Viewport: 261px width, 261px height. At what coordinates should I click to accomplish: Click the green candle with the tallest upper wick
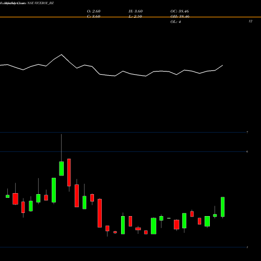point(61,169)
